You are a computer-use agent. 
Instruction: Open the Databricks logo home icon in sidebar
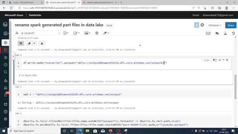tap(5, 24)
